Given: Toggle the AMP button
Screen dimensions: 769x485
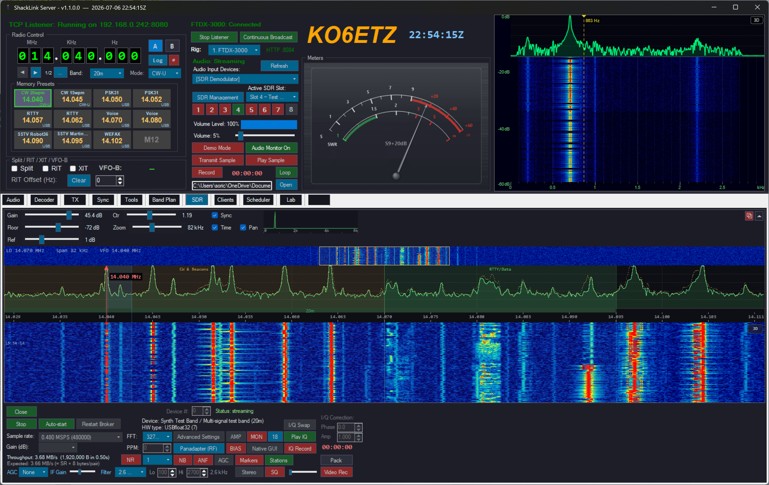Looking at the screenshot, I should (236, 436).
